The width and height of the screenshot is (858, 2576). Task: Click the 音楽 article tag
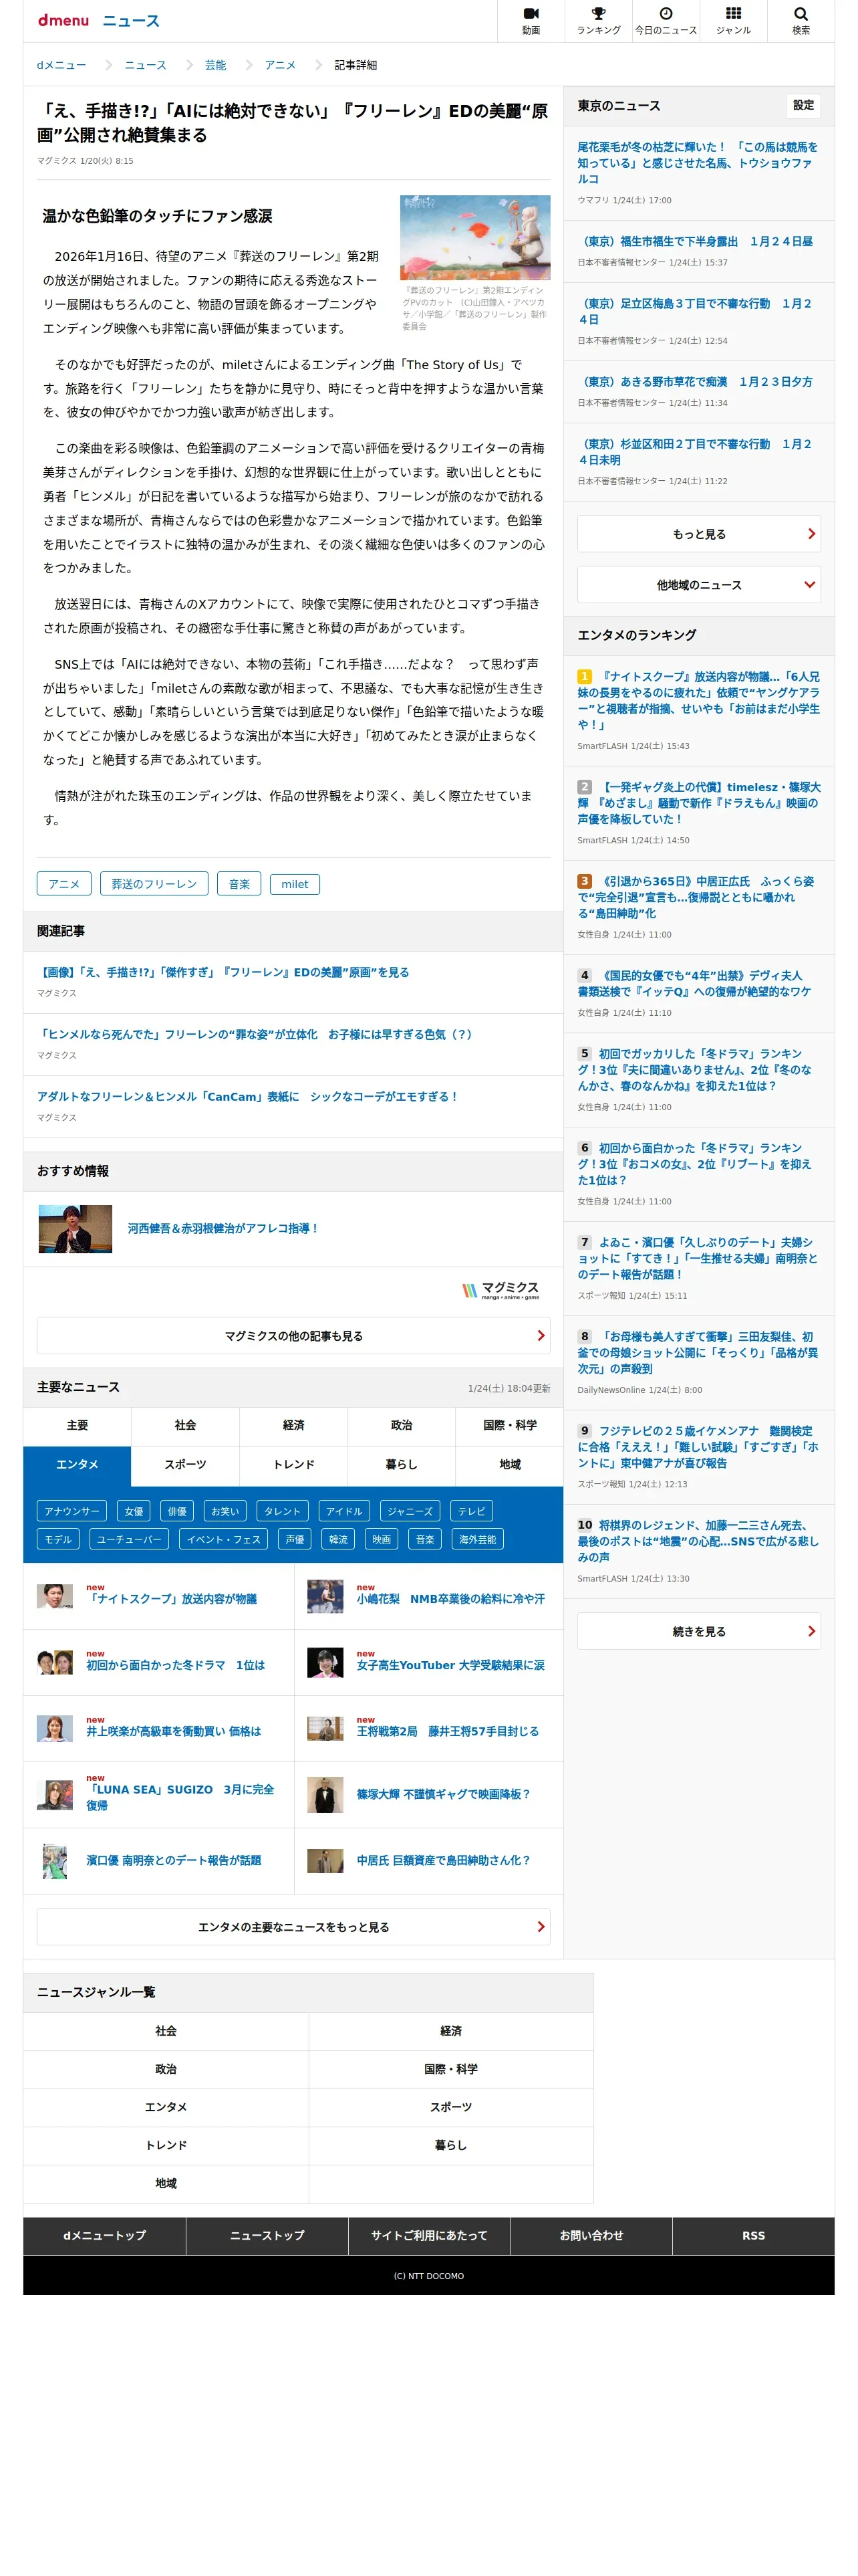239,884
